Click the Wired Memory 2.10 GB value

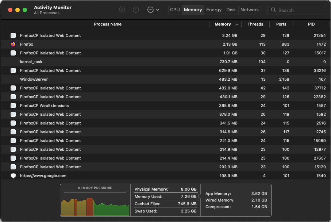259,200
